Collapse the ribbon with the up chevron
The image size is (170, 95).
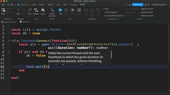[126, 5]
